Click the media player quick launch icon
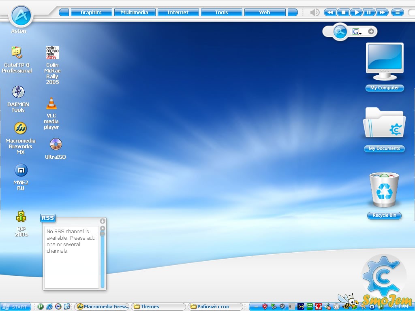Viewport: 415px width, 311px height. coord(58,307)
